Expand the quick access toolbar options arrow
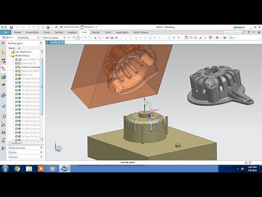The image size is (262, 197). click(x=96, y=27)
